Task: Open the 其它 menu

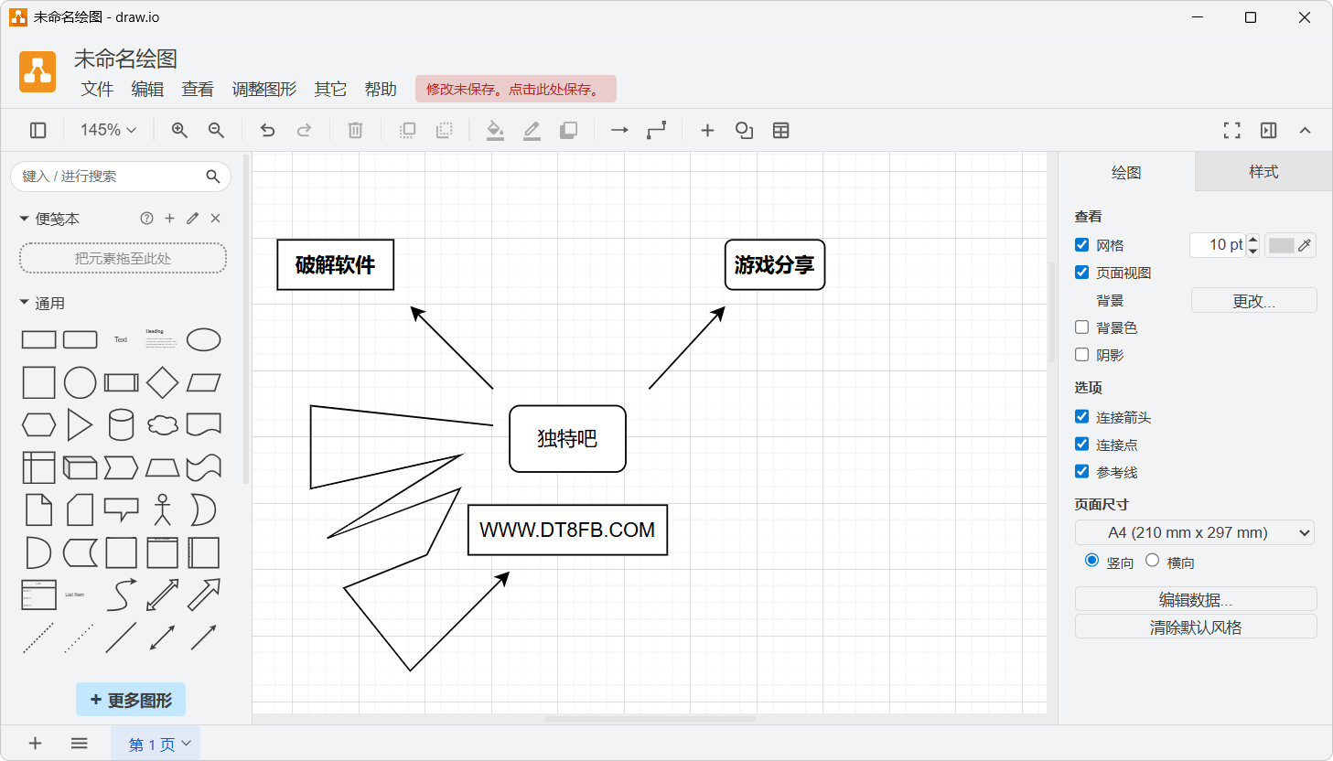Action: (330, 89)
